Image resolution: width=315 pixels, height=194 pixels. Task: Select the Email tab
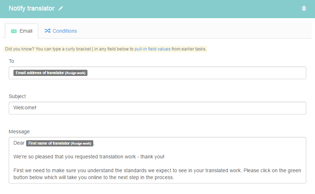click(x=21, y=31)
